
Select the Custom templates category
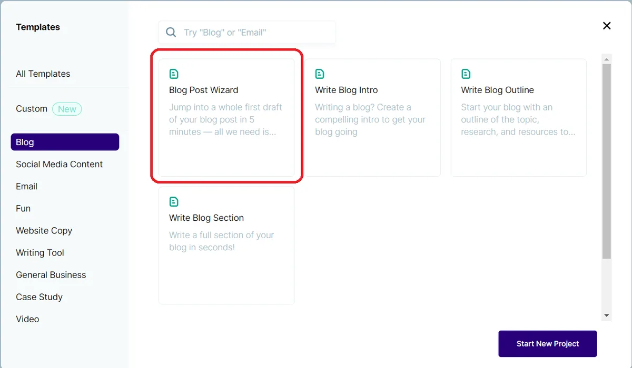coord(32,109)
